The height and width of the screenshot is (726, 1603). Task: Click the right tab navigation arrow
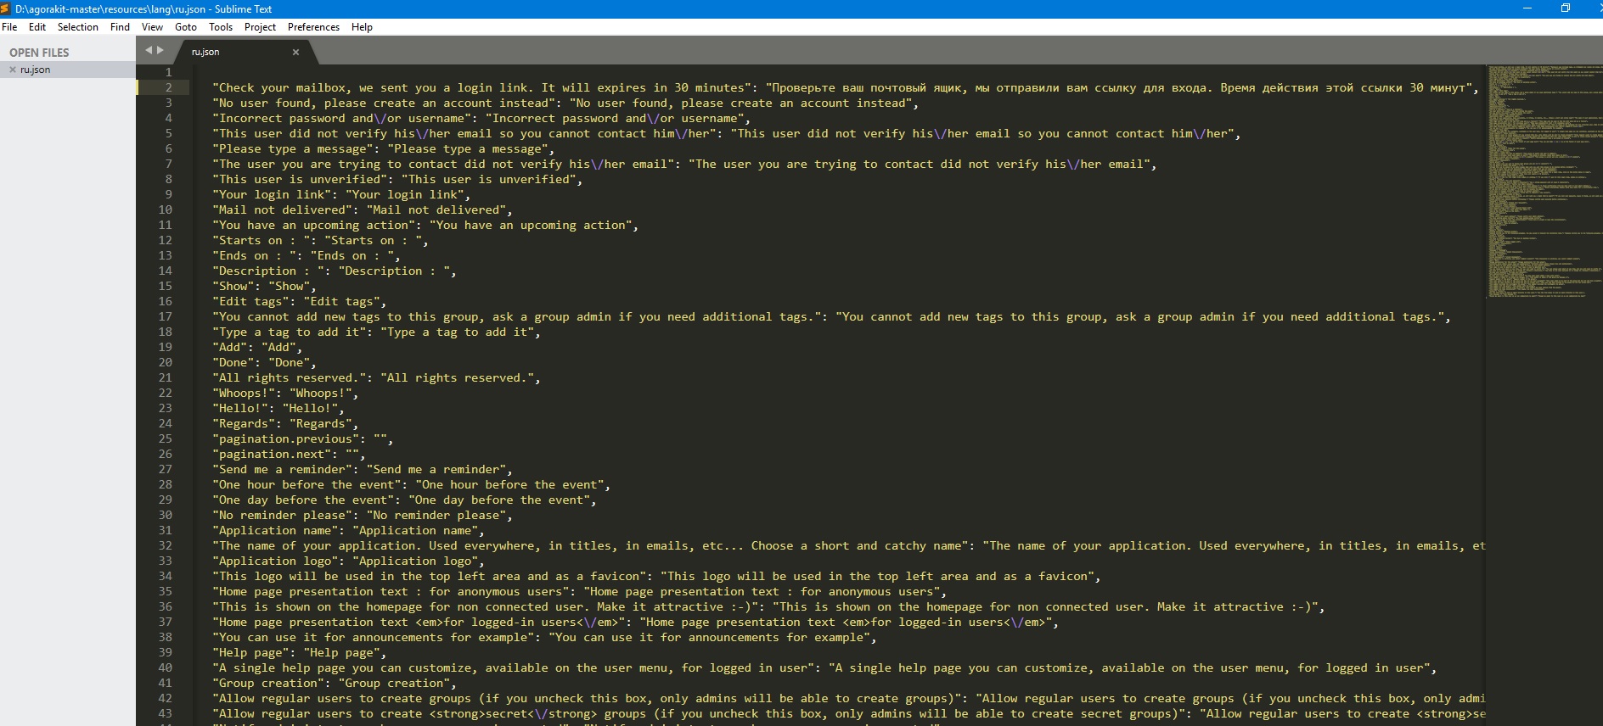(160, 50)
